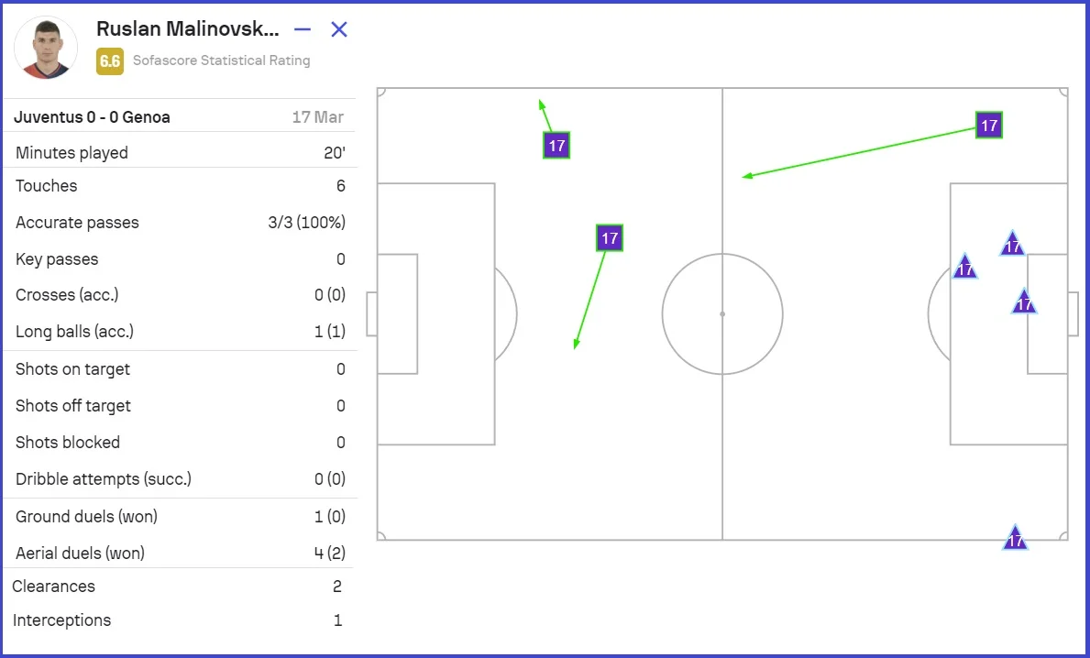Select the Long balls (acc.) row

(x=180, y=332)
